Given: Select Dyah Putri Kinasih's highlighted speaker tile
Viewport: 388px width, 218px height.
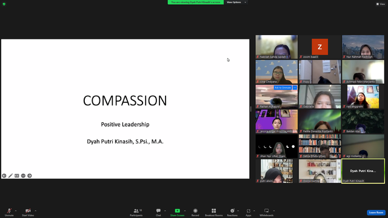Looking at the screenshot, I should point(363,171).
